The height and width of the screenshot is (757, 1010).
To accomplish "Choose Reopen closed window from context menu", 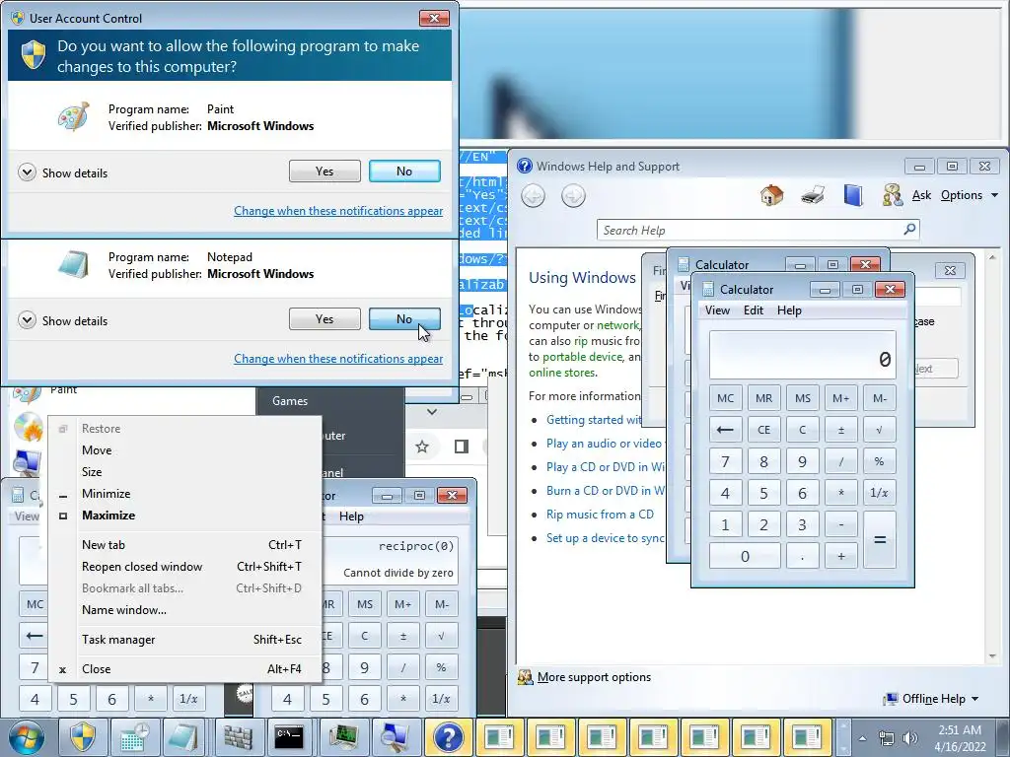I will 184,567.
